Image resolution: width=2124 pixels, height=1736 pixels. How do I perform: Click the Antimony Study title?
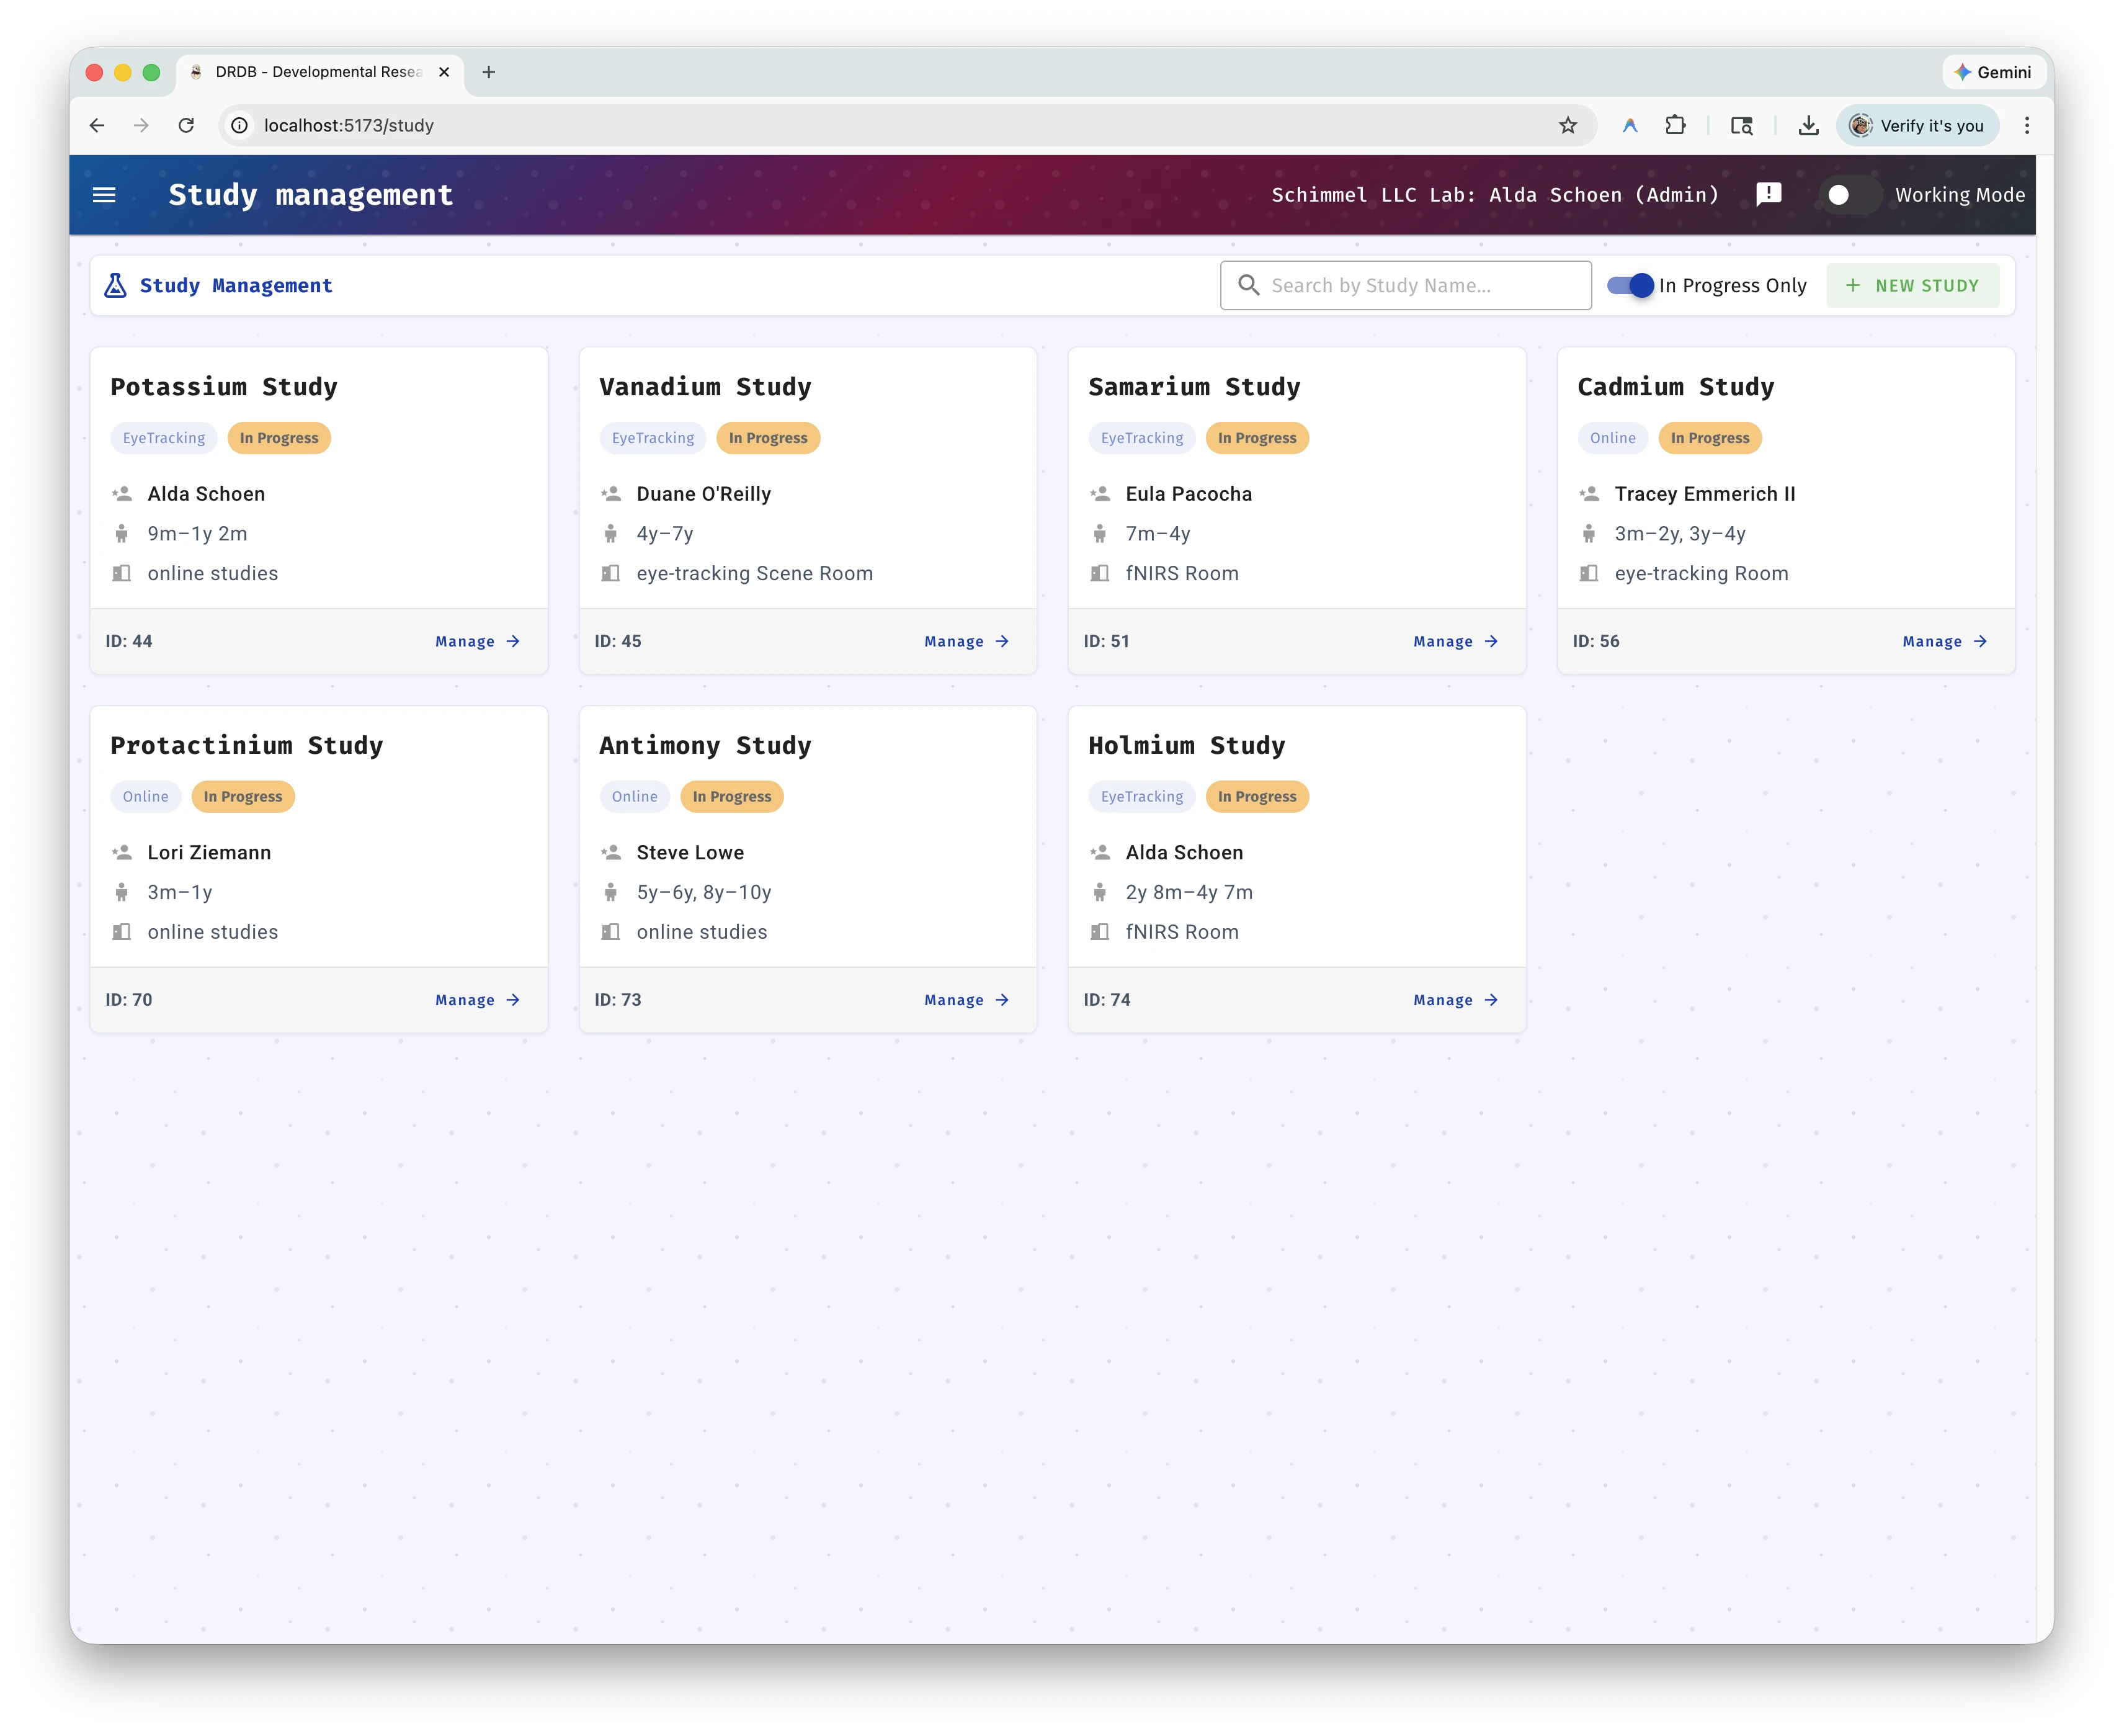tap(705, 745)
